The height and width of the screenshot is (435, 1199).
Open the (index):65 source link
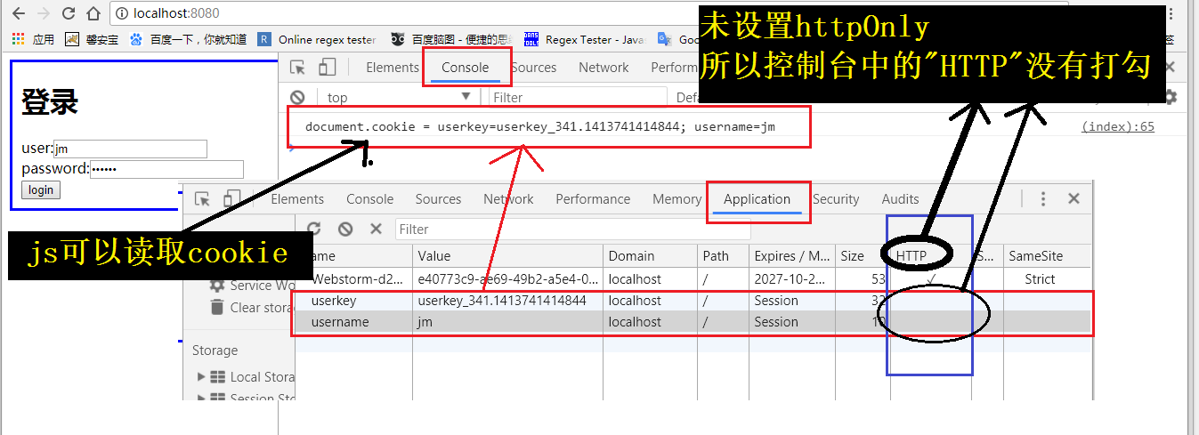[x=1117, y=126]
